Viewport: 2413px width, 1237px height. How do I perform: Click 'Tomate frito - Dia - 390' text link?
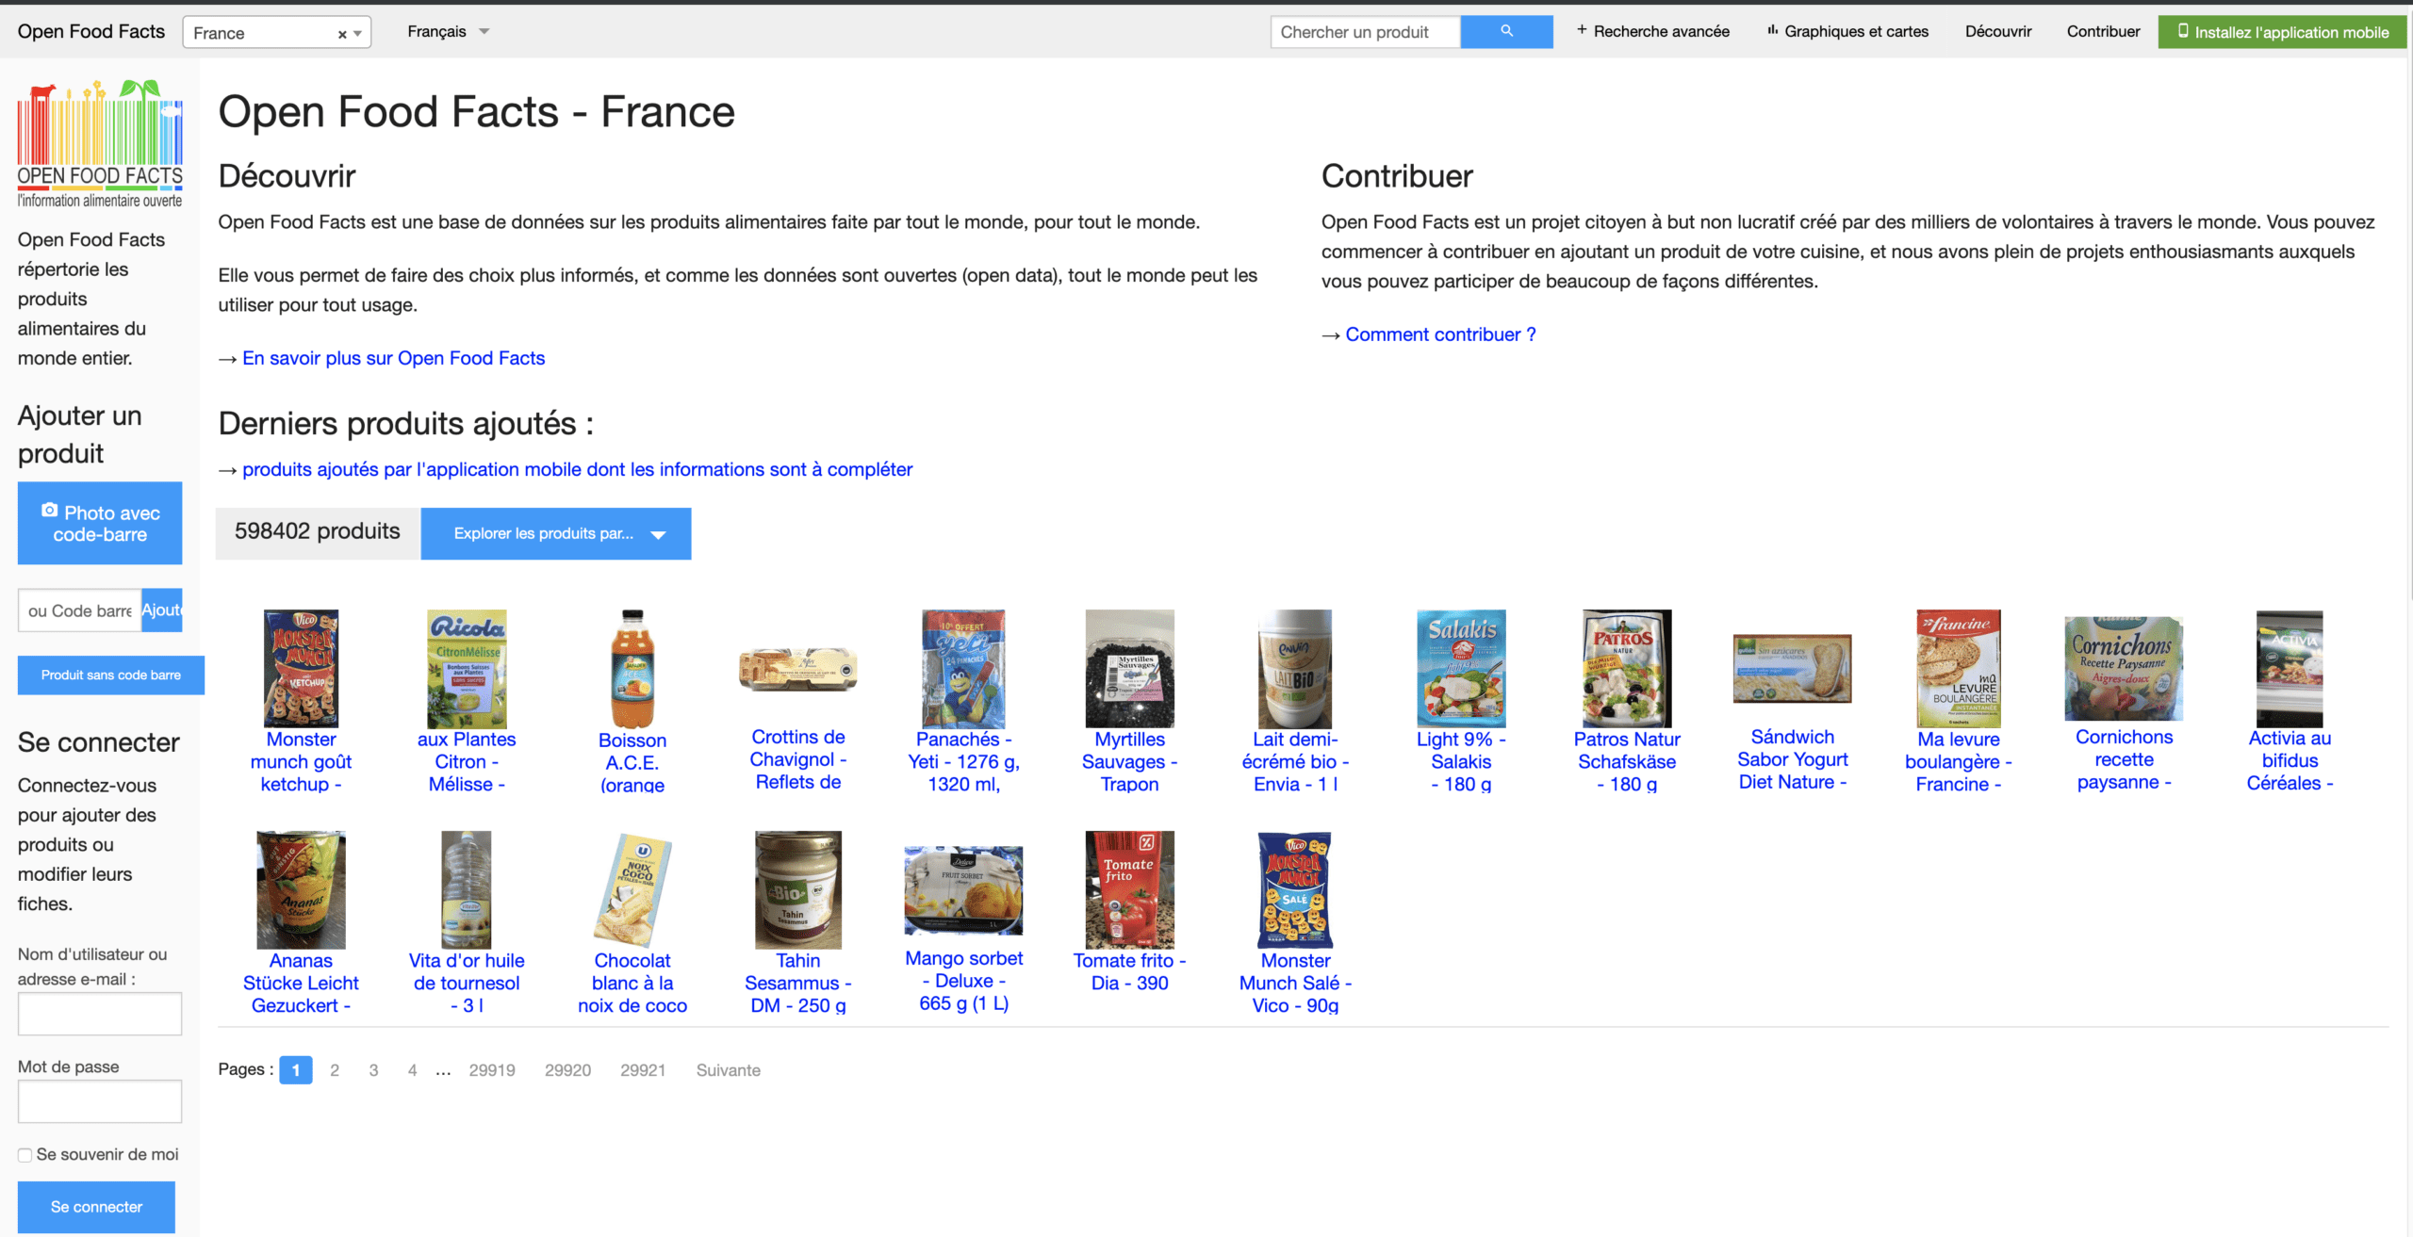tap(1129, 972)
